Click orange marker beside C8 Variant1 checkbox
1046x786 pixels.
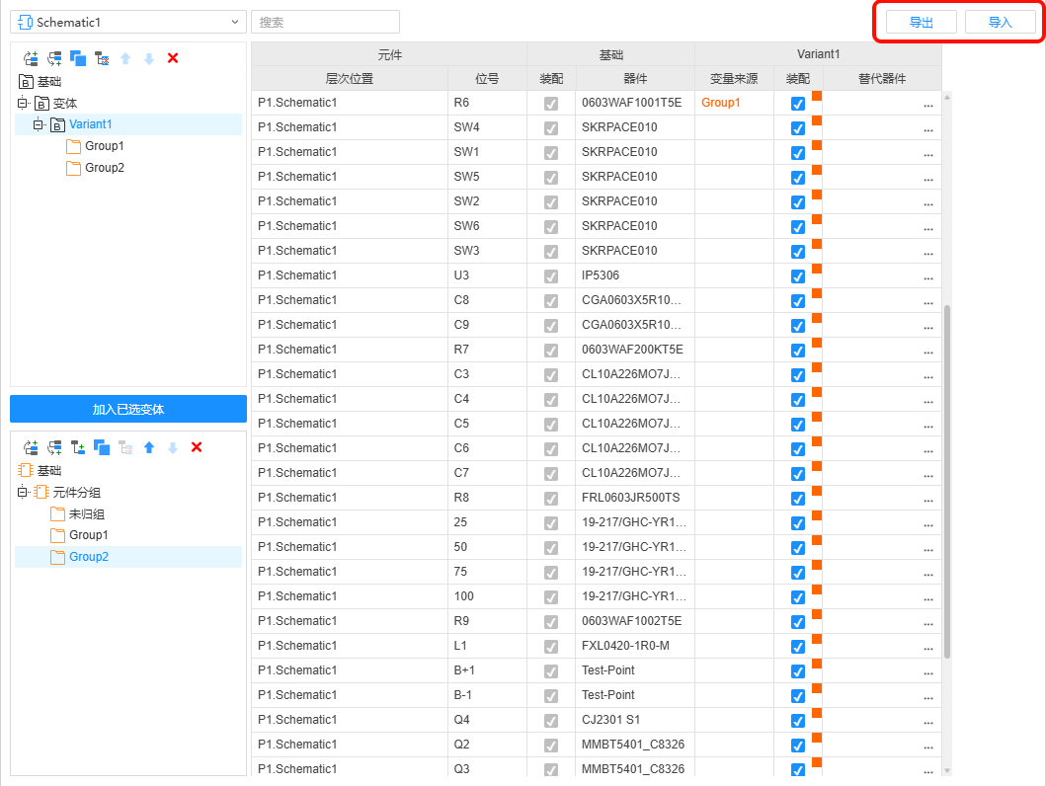[x=817, y=292]
